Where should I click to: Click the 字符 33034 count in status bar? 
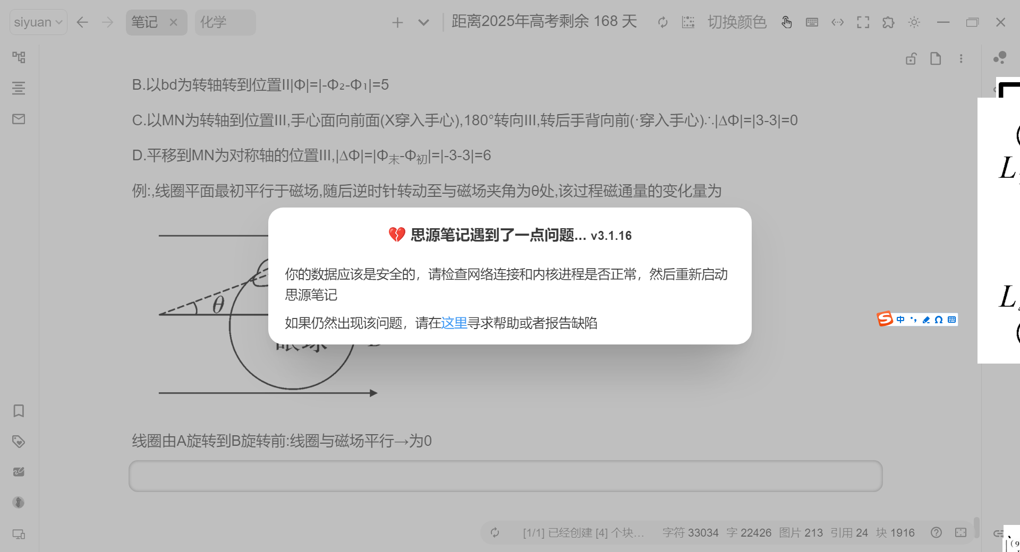click(x=690, y=532)
